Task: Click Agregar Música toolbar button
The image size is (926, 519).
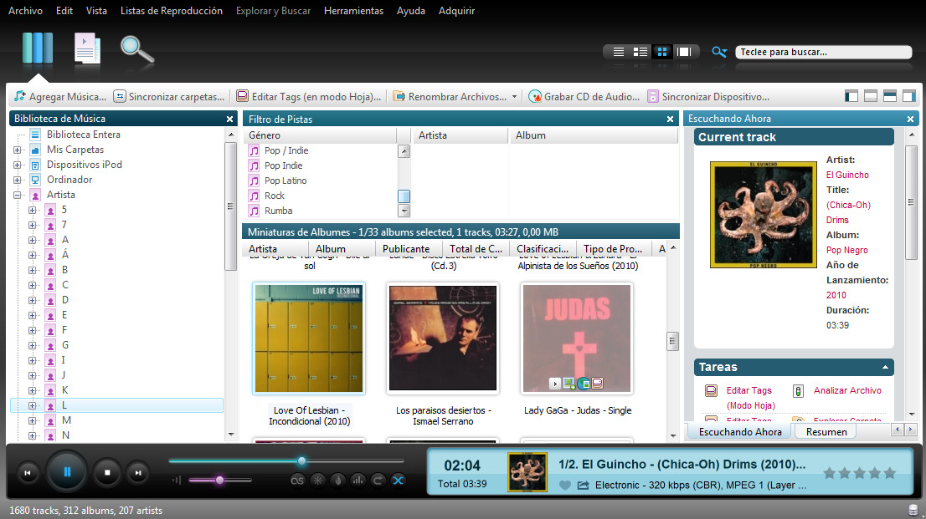Action: (59, 97)
